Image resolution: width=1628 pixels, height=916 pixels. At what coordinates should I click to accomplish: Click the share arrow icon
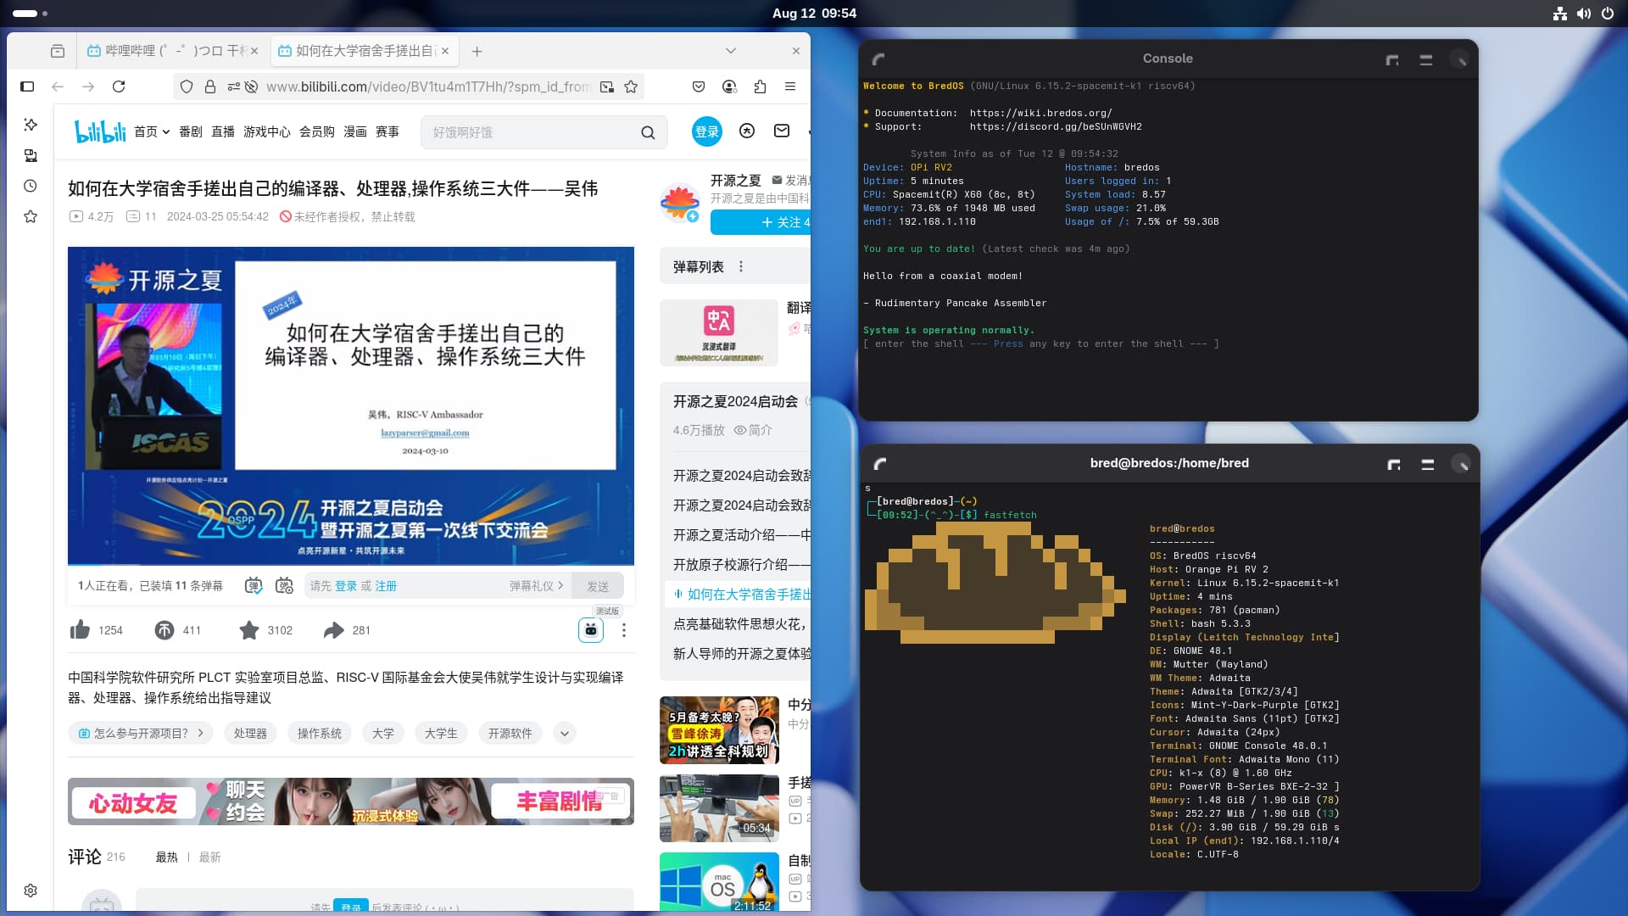pos(333,630)
